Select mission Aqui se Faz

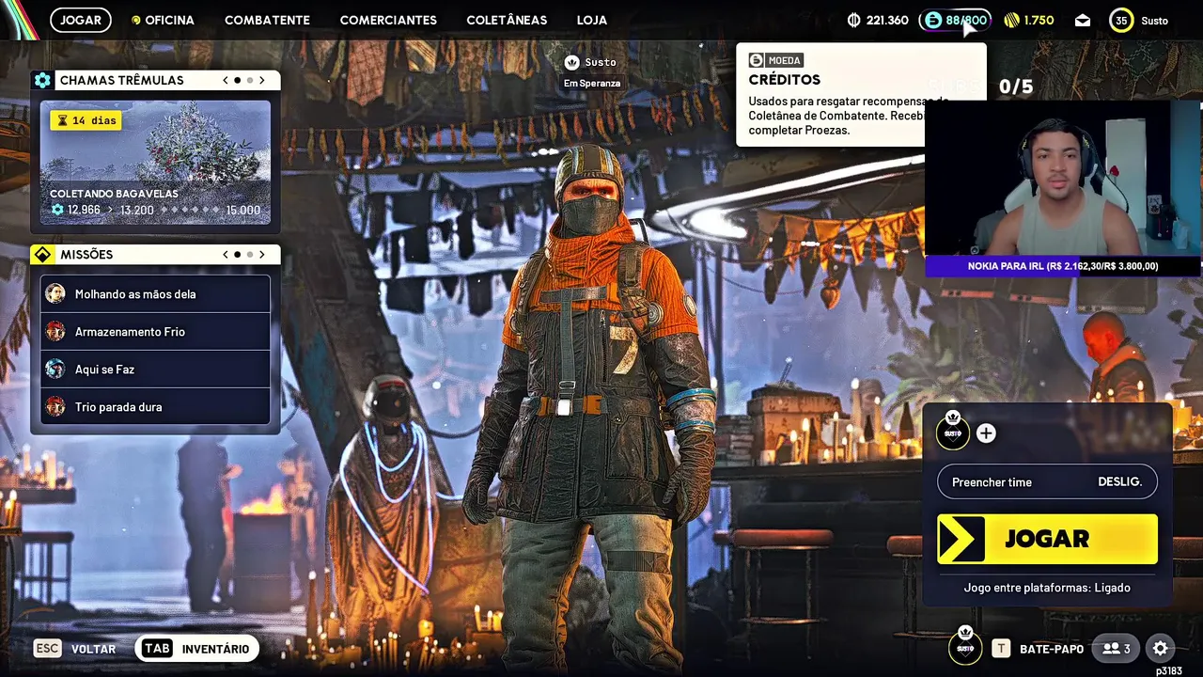tap(155, 370)
